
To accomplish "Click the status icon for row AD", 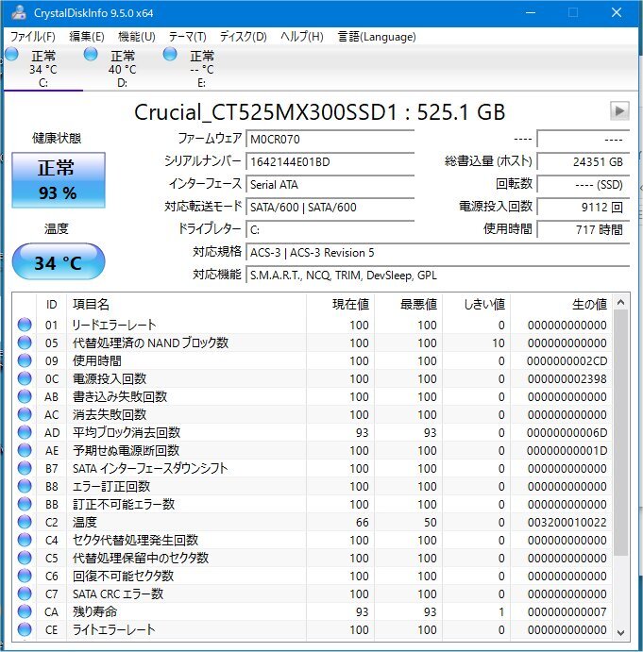I will click(x=25, y=432).
